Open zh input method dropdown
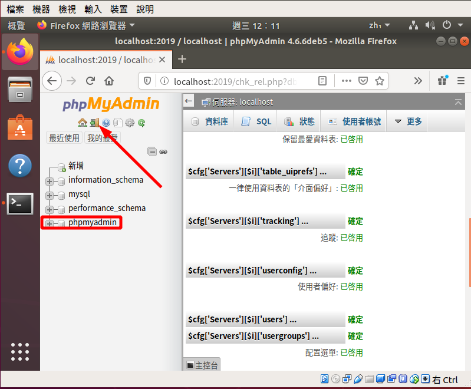This screenshot has width=471, height=389. point(380,25)
